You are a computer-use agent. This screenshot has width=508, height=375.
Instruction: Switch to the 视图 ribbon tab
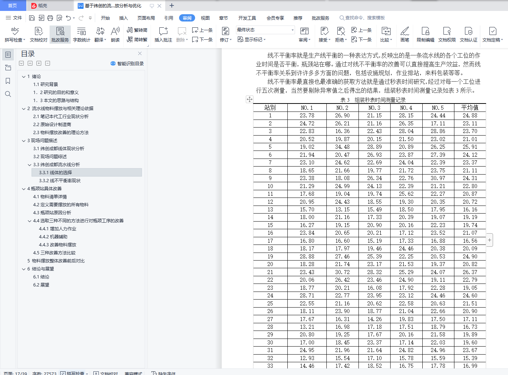pos(205,18)
